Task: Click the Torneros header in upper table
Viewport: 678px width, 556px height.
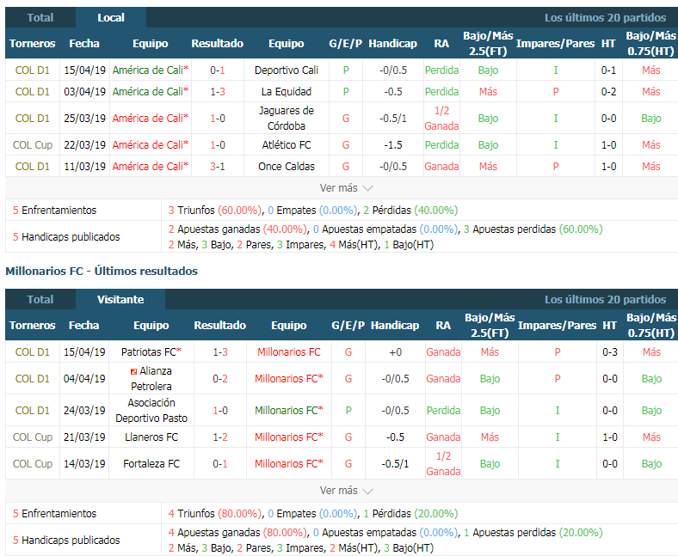Action: (33, 43)
